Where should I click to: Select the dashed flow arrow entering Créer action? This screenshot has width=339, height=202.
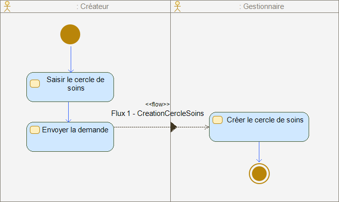[x=194, y=127]
